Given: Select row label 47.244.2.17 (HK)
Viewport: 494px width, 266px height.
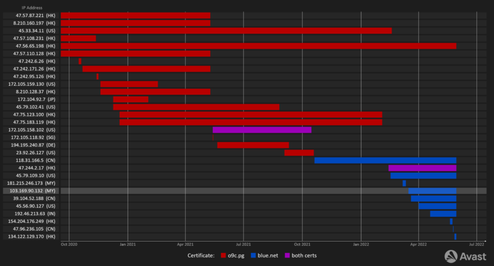Looking at the screenshot, I should [37, 168].
